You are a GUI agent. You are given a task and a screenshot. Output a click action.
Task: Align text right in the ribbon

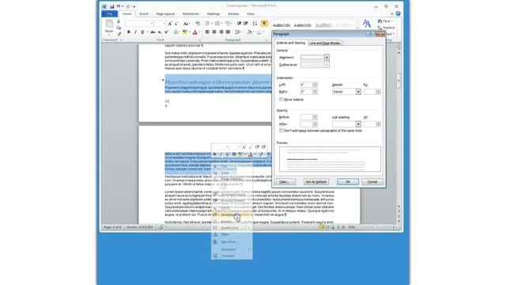click(x=221, y=32)
